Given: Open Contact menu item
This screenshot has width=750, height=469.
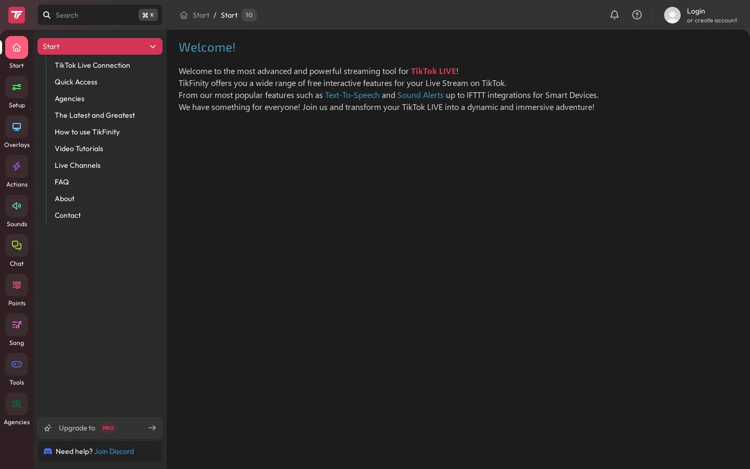Looking at the screenshot, I should click(68, 215).
